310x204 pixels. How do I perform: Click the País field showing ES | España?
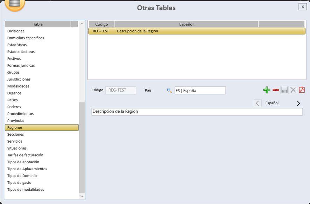(200, 91)
